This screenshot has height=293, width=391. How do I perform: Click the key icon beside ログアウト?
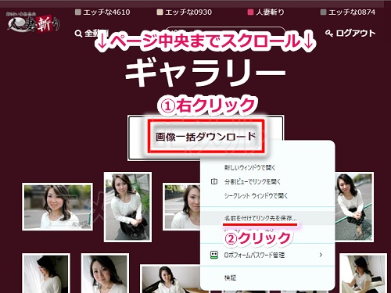point(329,34)
